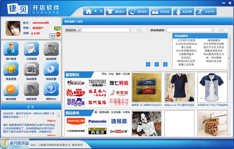Switch to 运动户外 tab

[206, 11]
